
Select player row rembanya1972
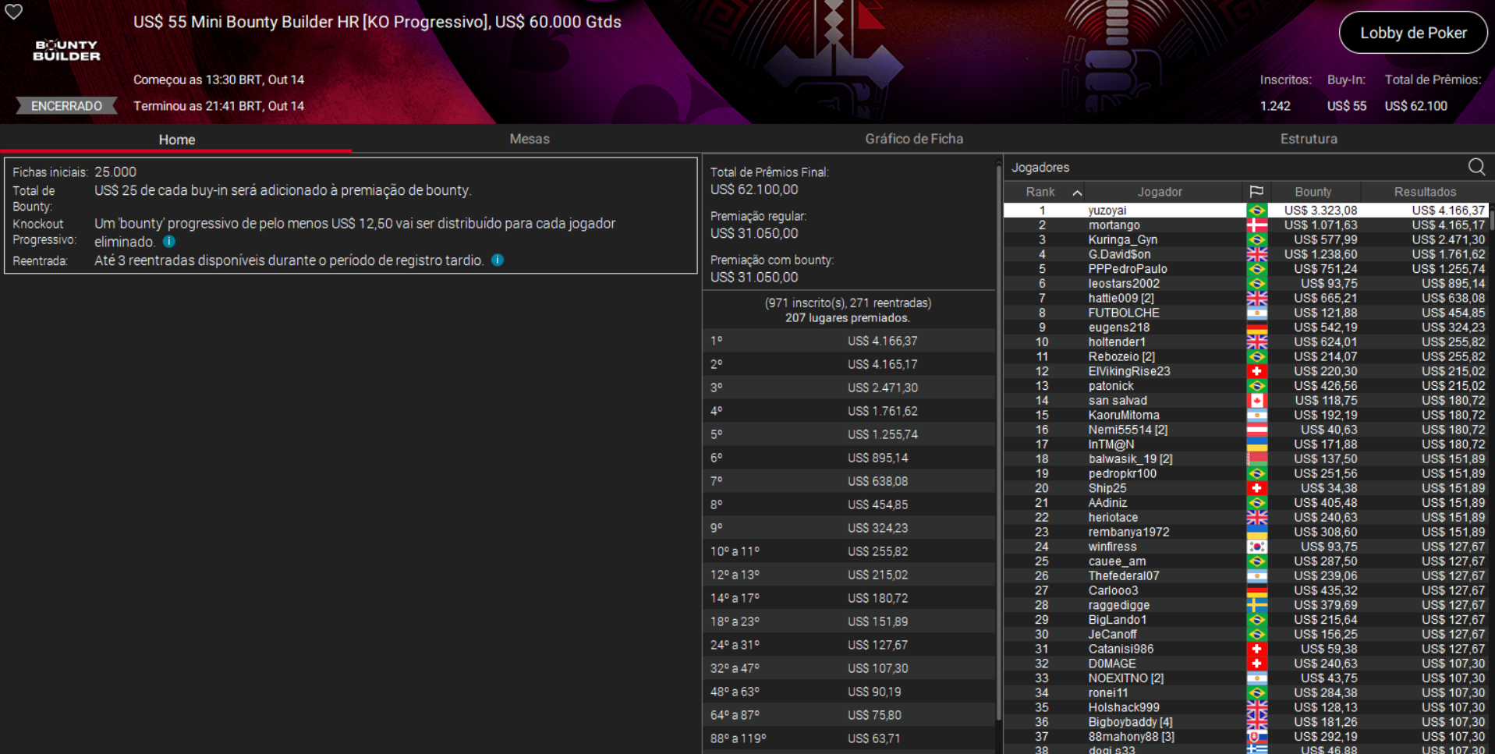(1245, 532)
